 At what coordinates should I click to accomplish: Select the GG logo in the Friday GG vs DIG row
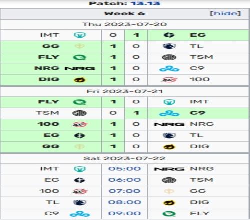coord(80,147)
